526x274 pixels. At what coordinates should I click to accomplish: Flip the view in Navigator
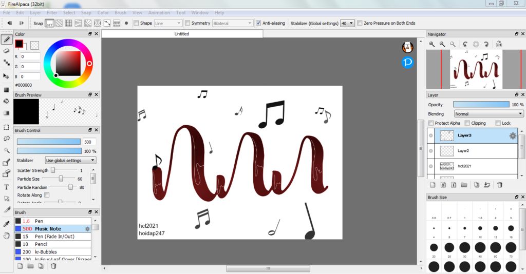click(x=499, y=44)
